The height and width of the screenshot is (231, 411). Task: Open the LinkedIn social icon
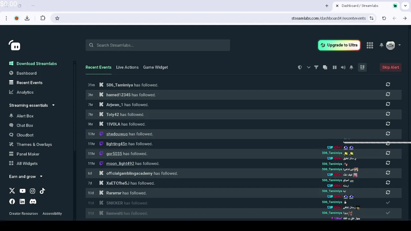[22, 201]
